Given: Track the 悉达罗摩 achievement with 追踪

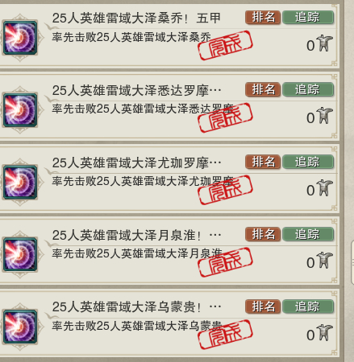Looking at the screenshot, I should pos(308,89).
